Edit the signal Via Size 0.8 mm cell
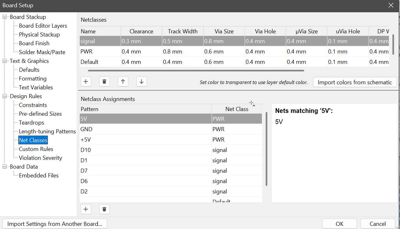The width and height of the screenshot is (400, 229). (224, 41)
